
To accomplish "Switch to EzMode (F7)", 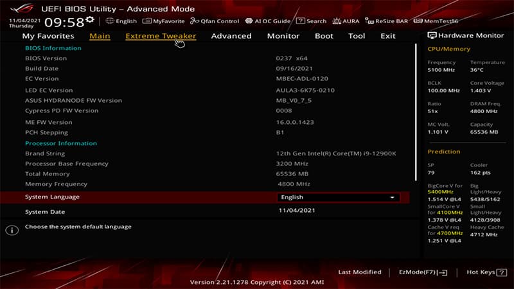I will coord(423,272).
